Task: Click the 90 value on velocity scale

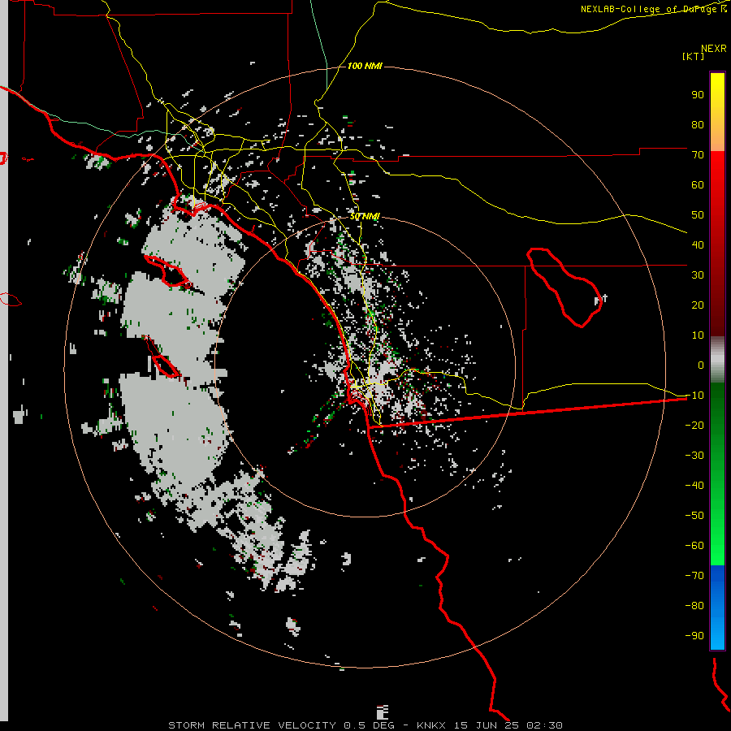Action: 698,95
